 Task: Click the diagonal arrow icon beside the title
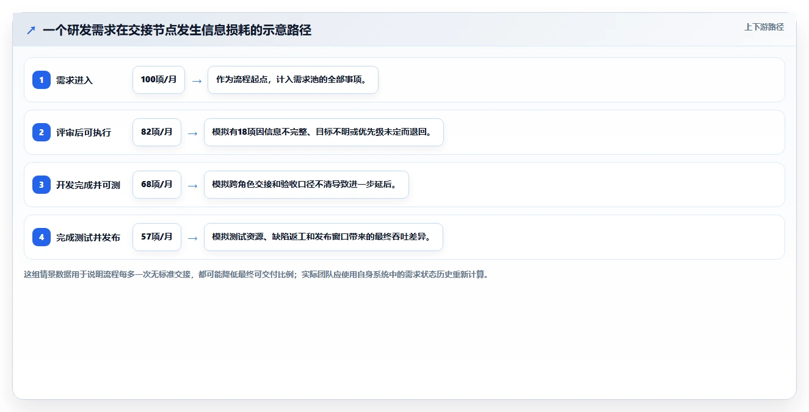coord(31,30)
